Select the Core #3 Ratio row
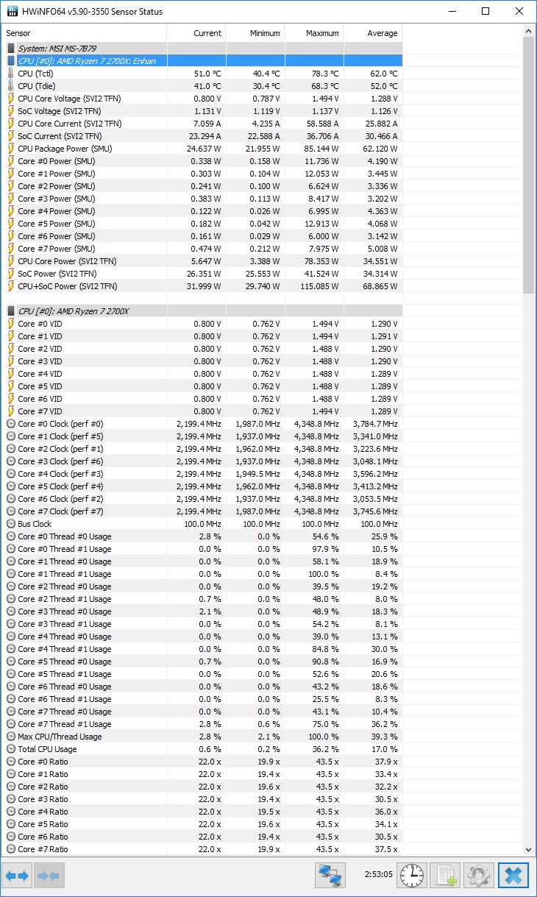This screenshot has height=897, width=537. coord(202,799)
